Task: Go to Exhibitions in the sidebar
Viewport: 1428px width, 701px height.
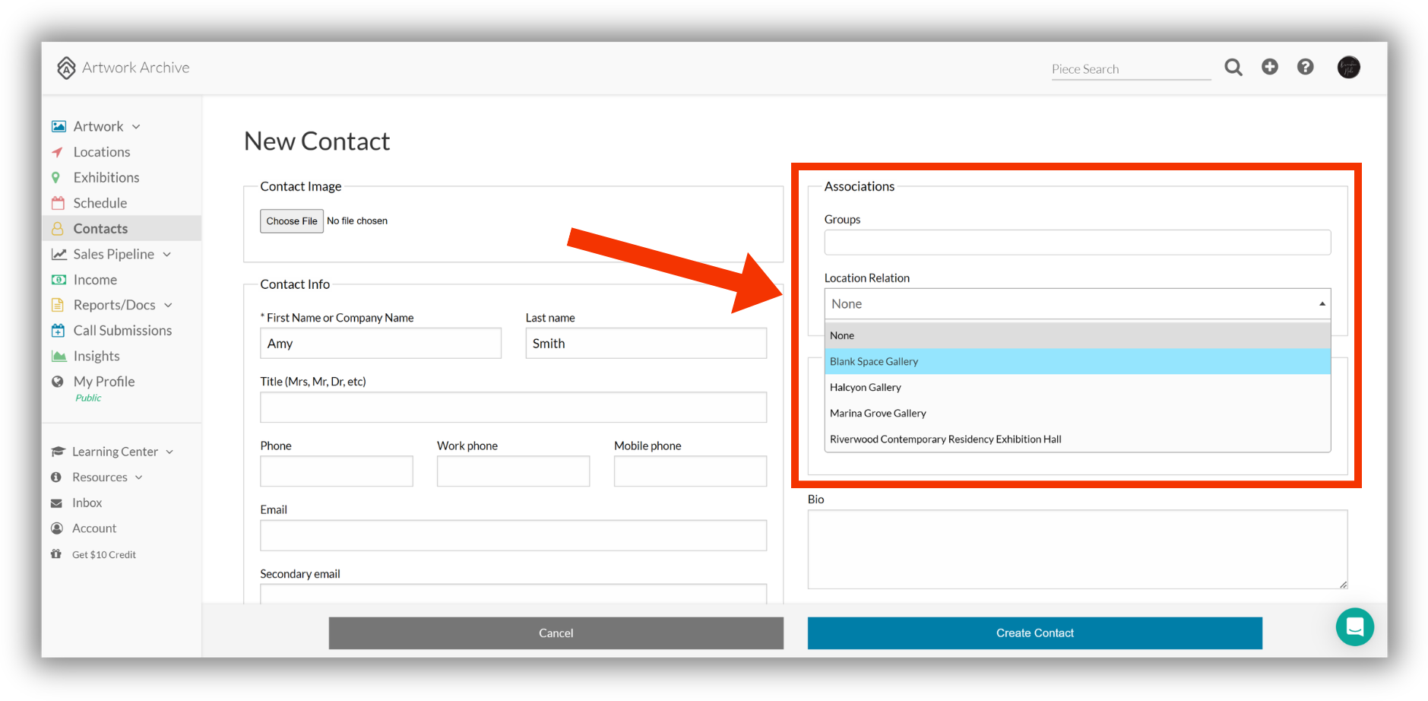Action: pyautogui.click(x=106, y=177)
